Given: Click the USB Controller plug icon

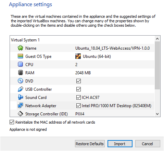Looking at the screenshot, I should click(x=21, y=89).
